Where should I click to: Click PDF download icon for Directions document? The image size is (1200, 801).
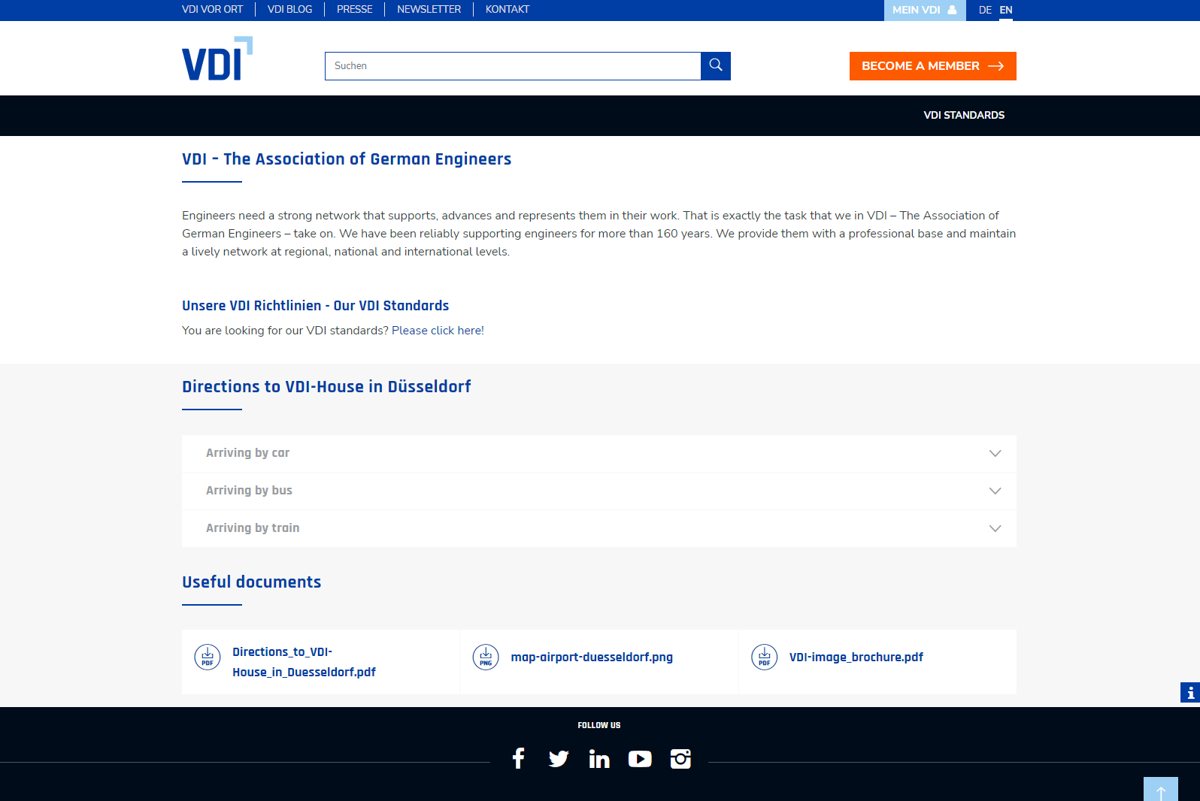208,657
